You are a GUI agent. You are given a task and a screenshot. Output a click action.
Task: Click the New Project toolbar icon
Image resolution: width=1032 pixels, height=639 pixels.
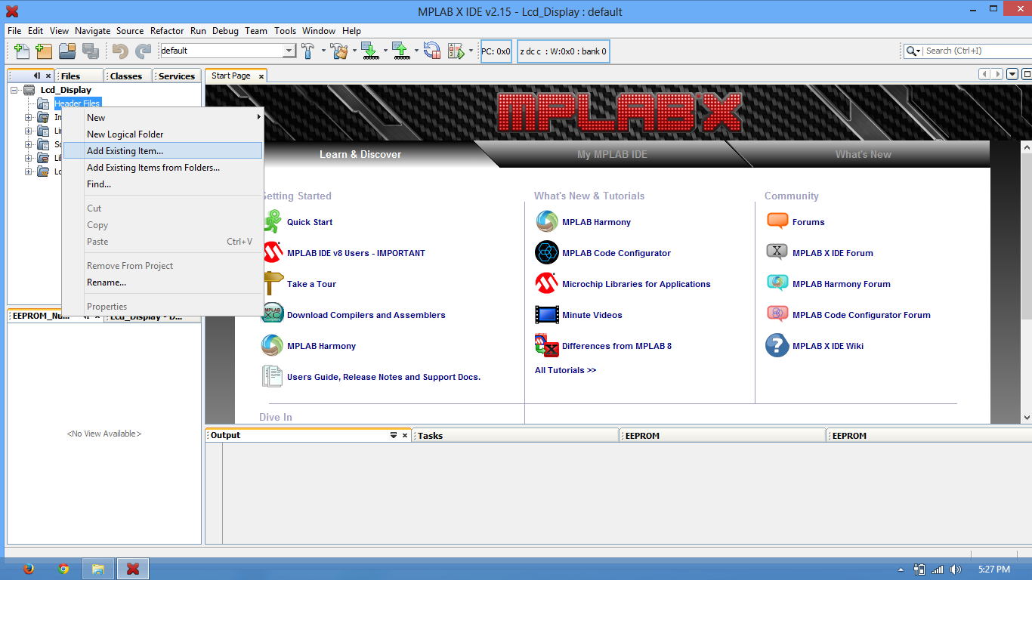[44, 51]
